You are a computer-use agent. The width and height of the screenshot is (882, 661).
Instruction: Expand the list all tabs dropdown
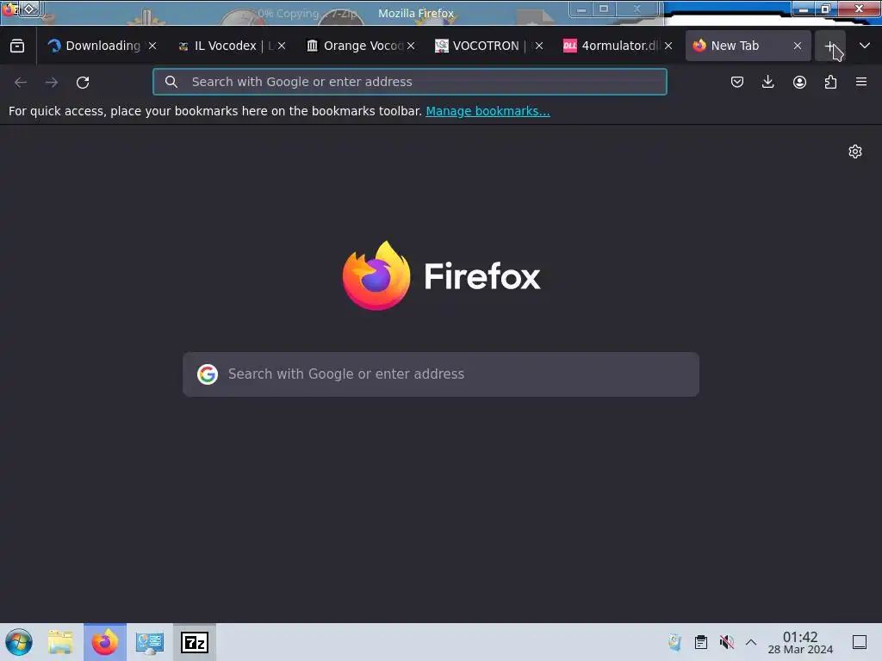click(x=865, y=46)
